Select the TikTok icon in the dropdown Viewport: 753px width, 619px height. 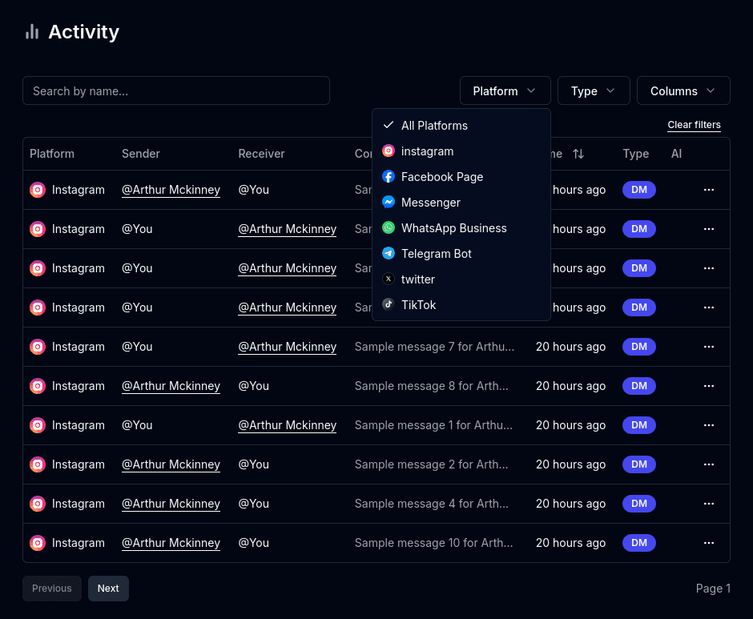[389, 304]
